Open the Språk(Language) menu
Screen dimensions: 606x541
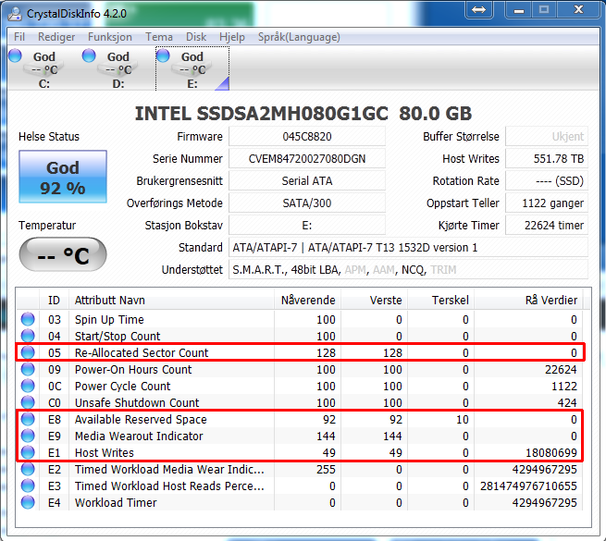pos(286,37)
